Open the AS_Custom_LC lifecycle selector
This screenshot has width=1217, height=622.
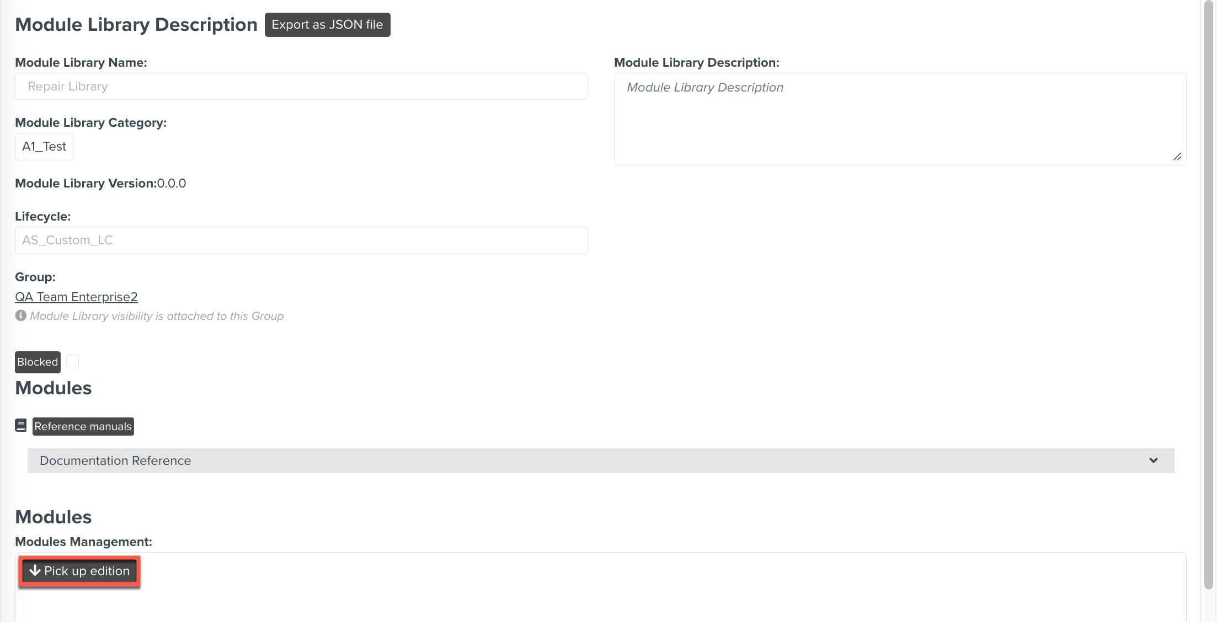[x=301, y=240]
